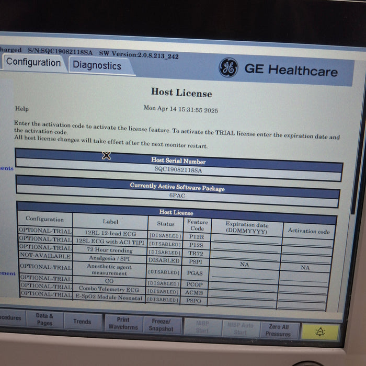Screen dimensions: 366x366
Task: Click the NIBP Start button
Action: coord(202,327)
